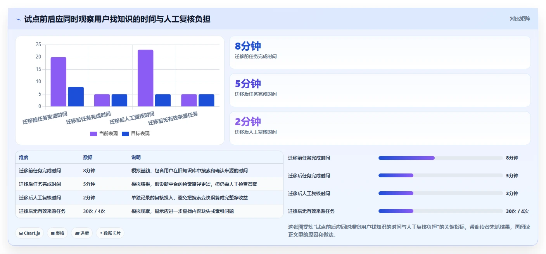Click the 25 tick on the chart y-axis
Screen dimensions: 546x254
[x=38, y=45]
